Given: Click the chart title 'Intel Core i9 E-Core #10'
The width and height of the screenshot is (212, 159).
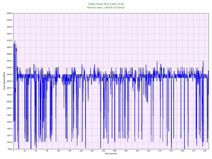Looking at the screenshot, I should click(x=106, y=4).
